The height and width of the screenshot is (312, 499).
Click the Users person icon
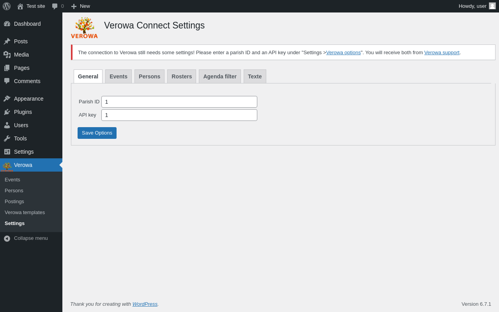7,125
